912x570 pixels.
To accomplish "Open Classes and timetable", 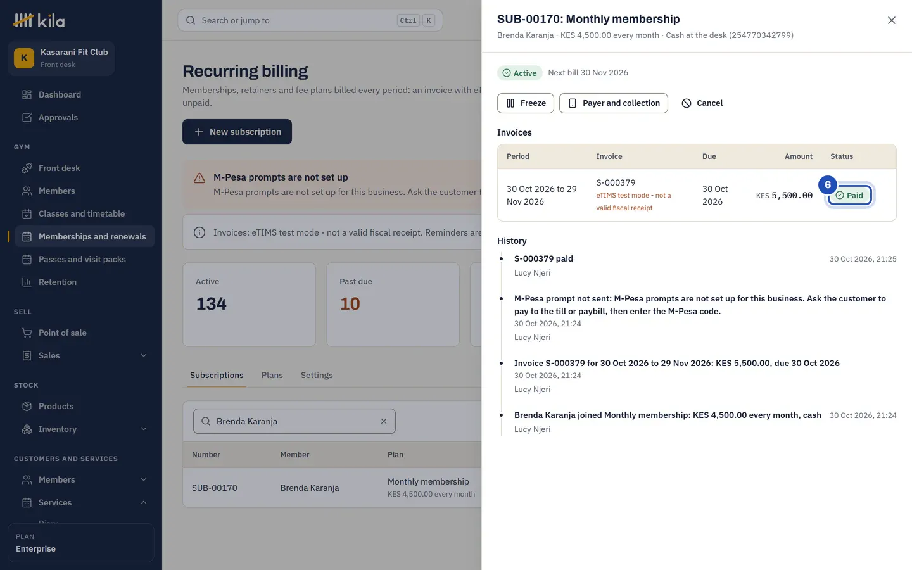I will (84, 213).
